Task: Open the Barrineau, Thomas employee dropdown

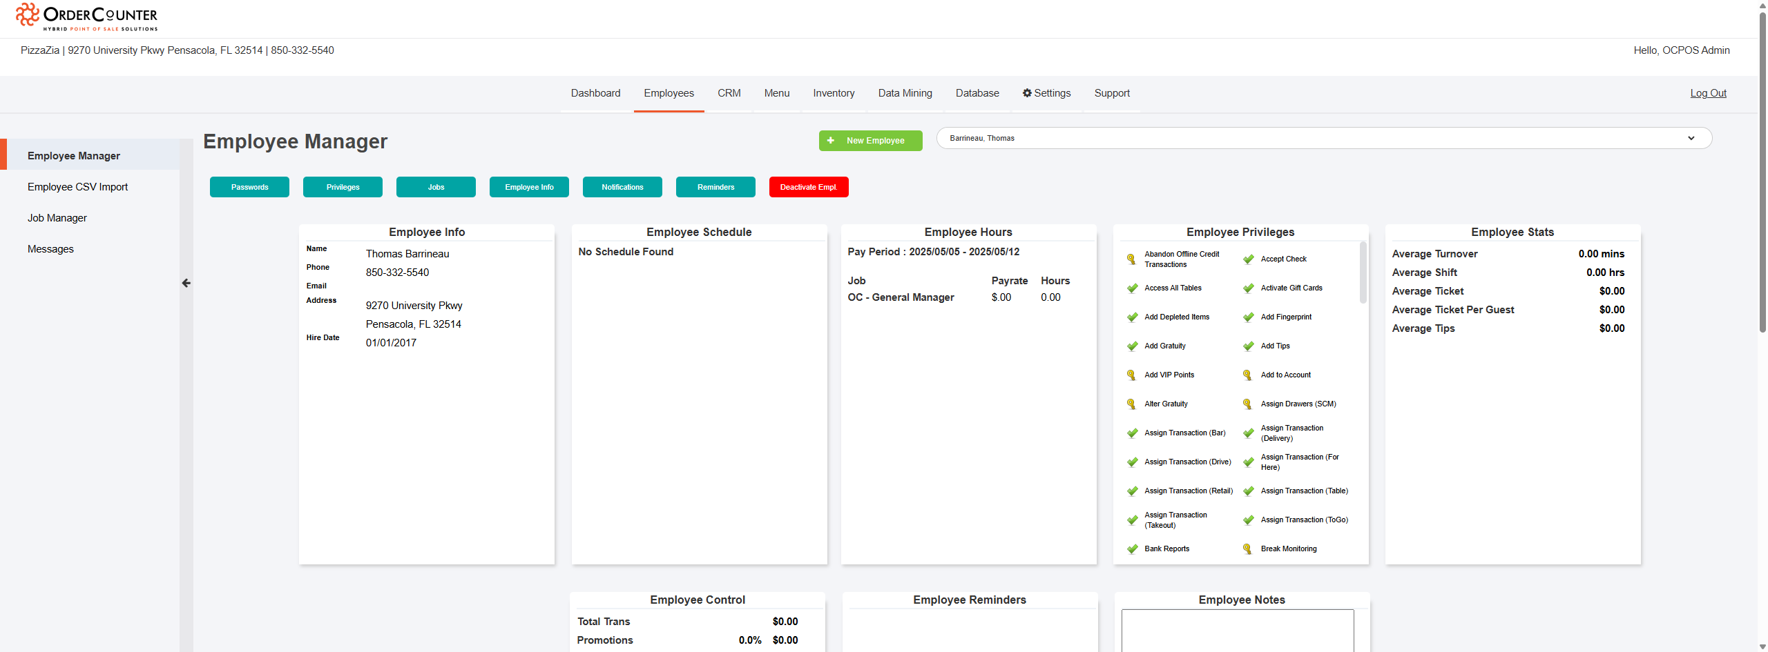Action: (x=1324, y=138)
